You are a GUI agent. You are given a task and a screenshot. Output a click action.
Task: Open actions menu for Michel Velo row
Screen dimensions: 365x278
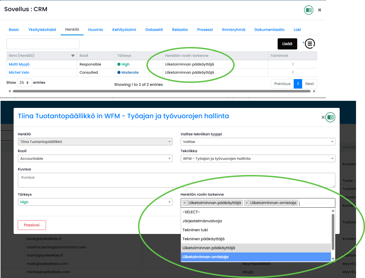(x=293, y=72)
